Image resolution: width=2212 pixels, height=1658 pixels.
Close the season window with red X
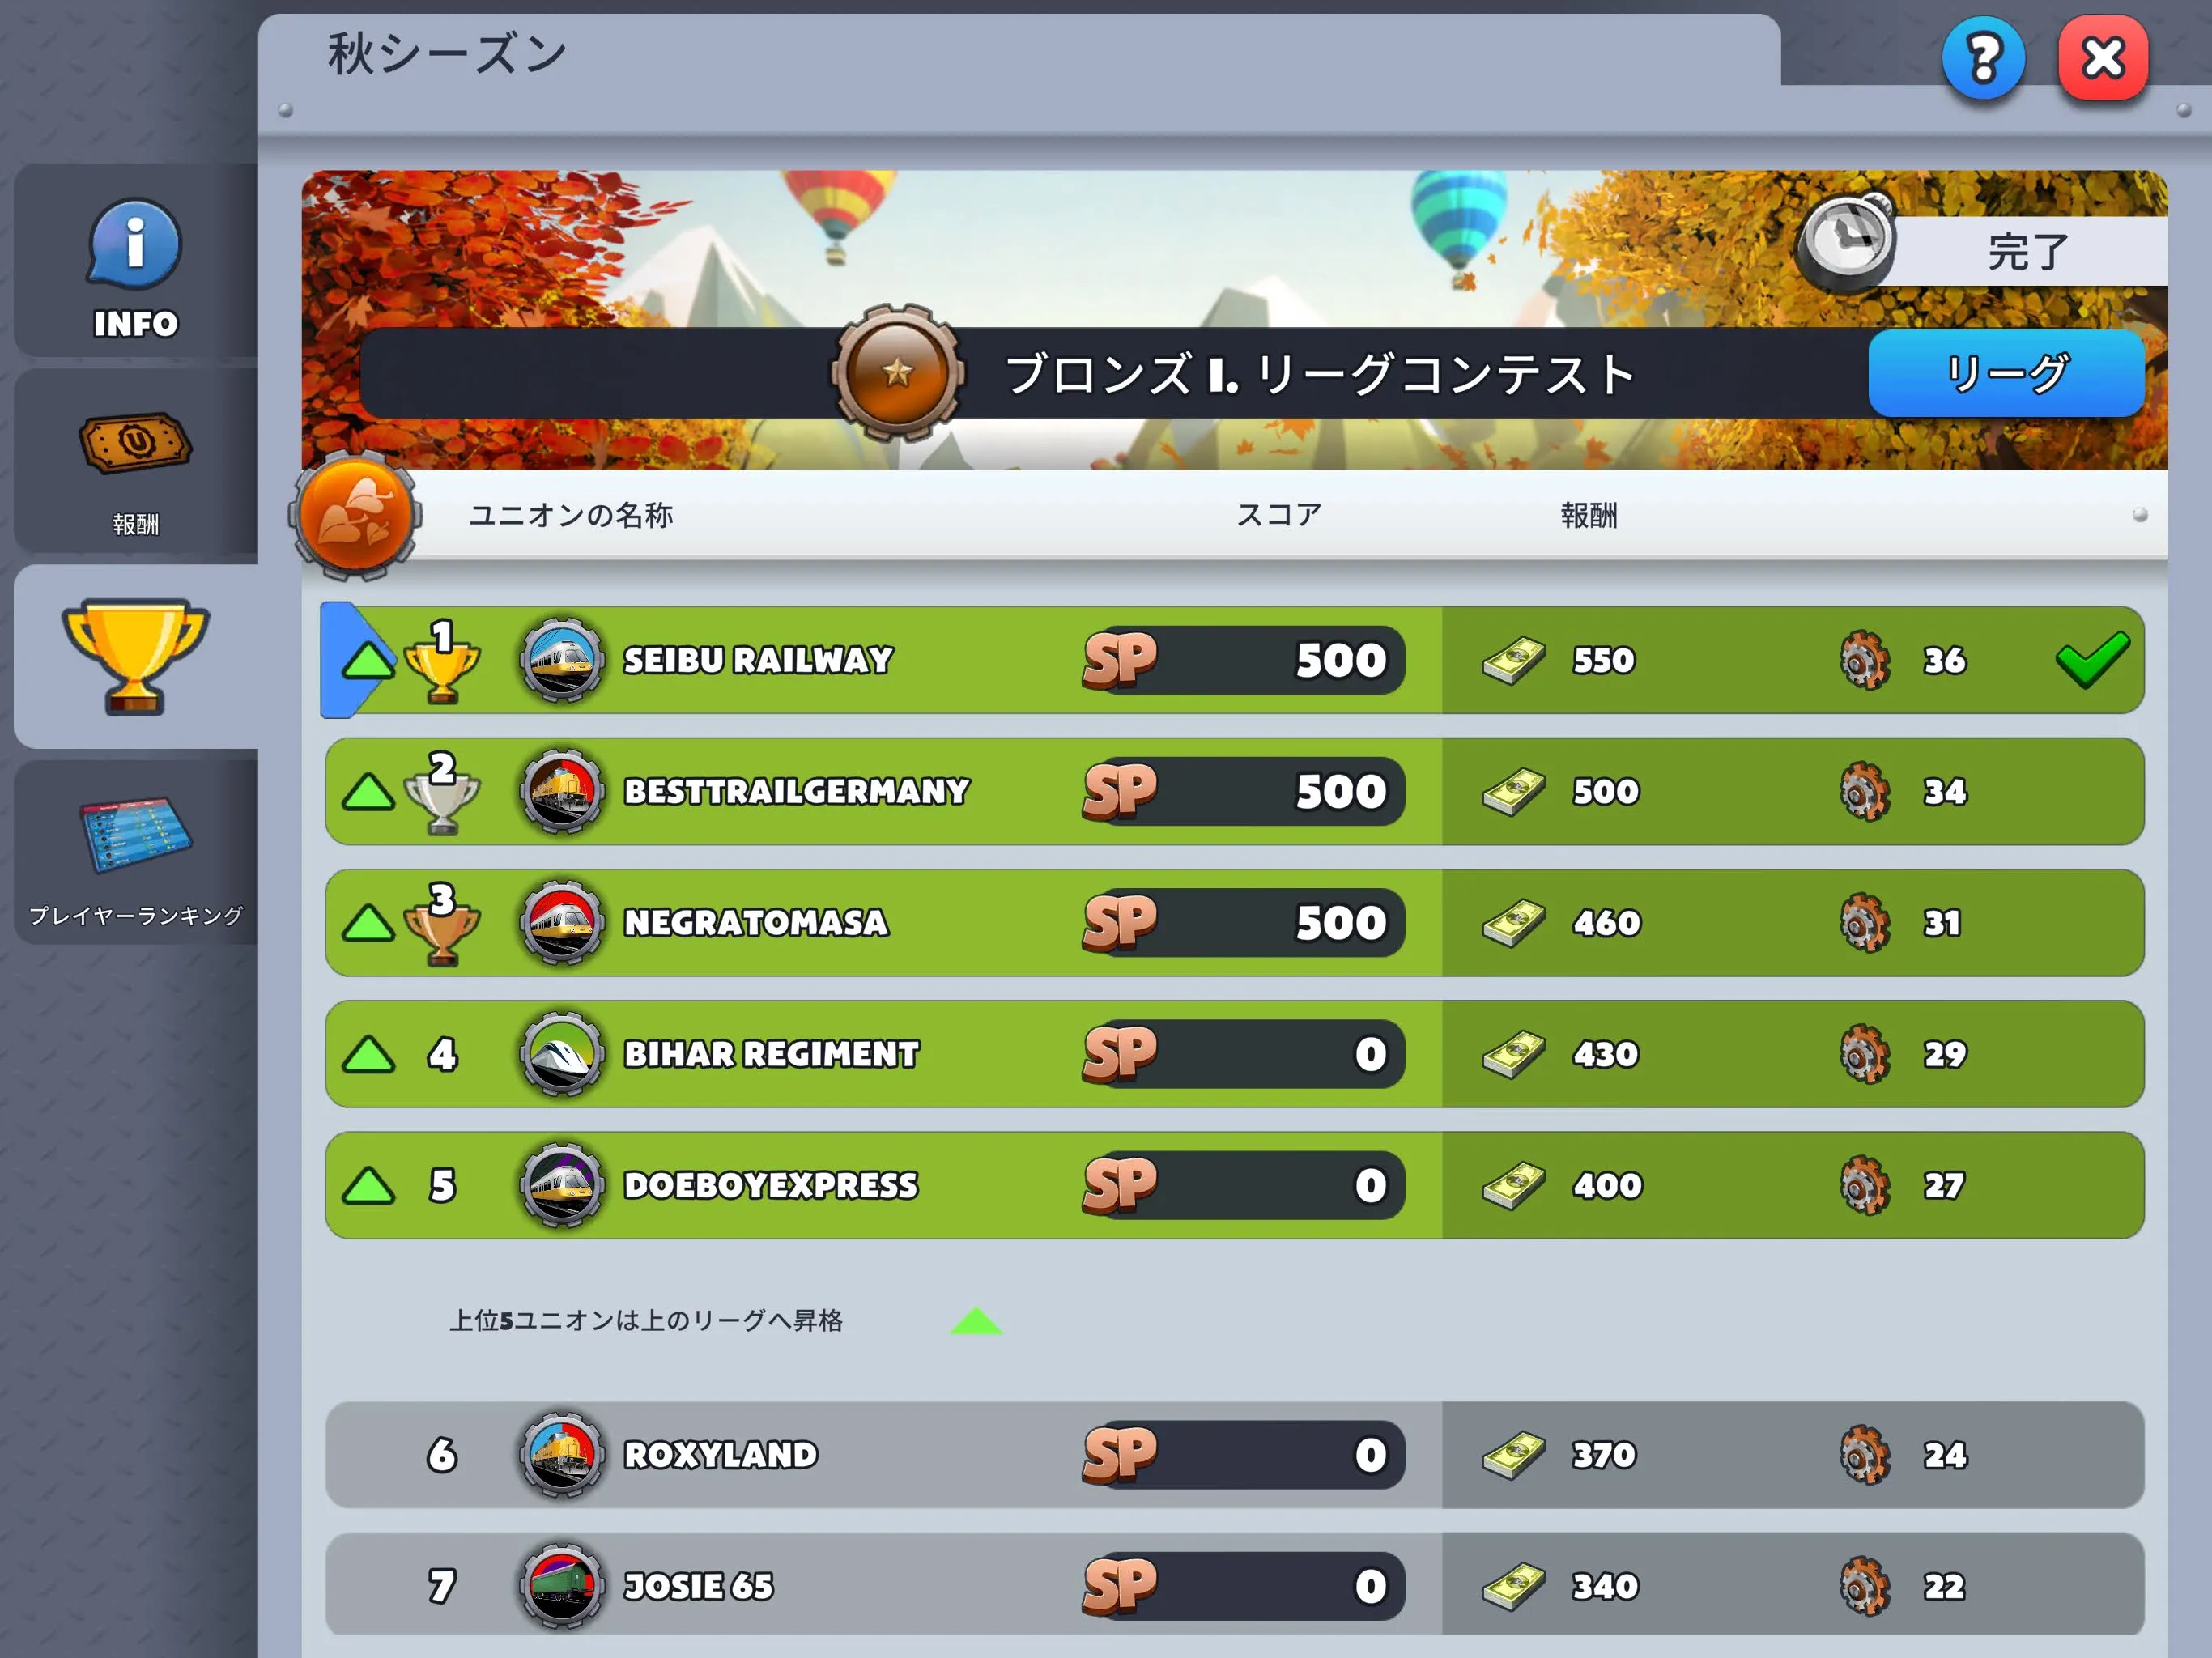(2103, 58)
